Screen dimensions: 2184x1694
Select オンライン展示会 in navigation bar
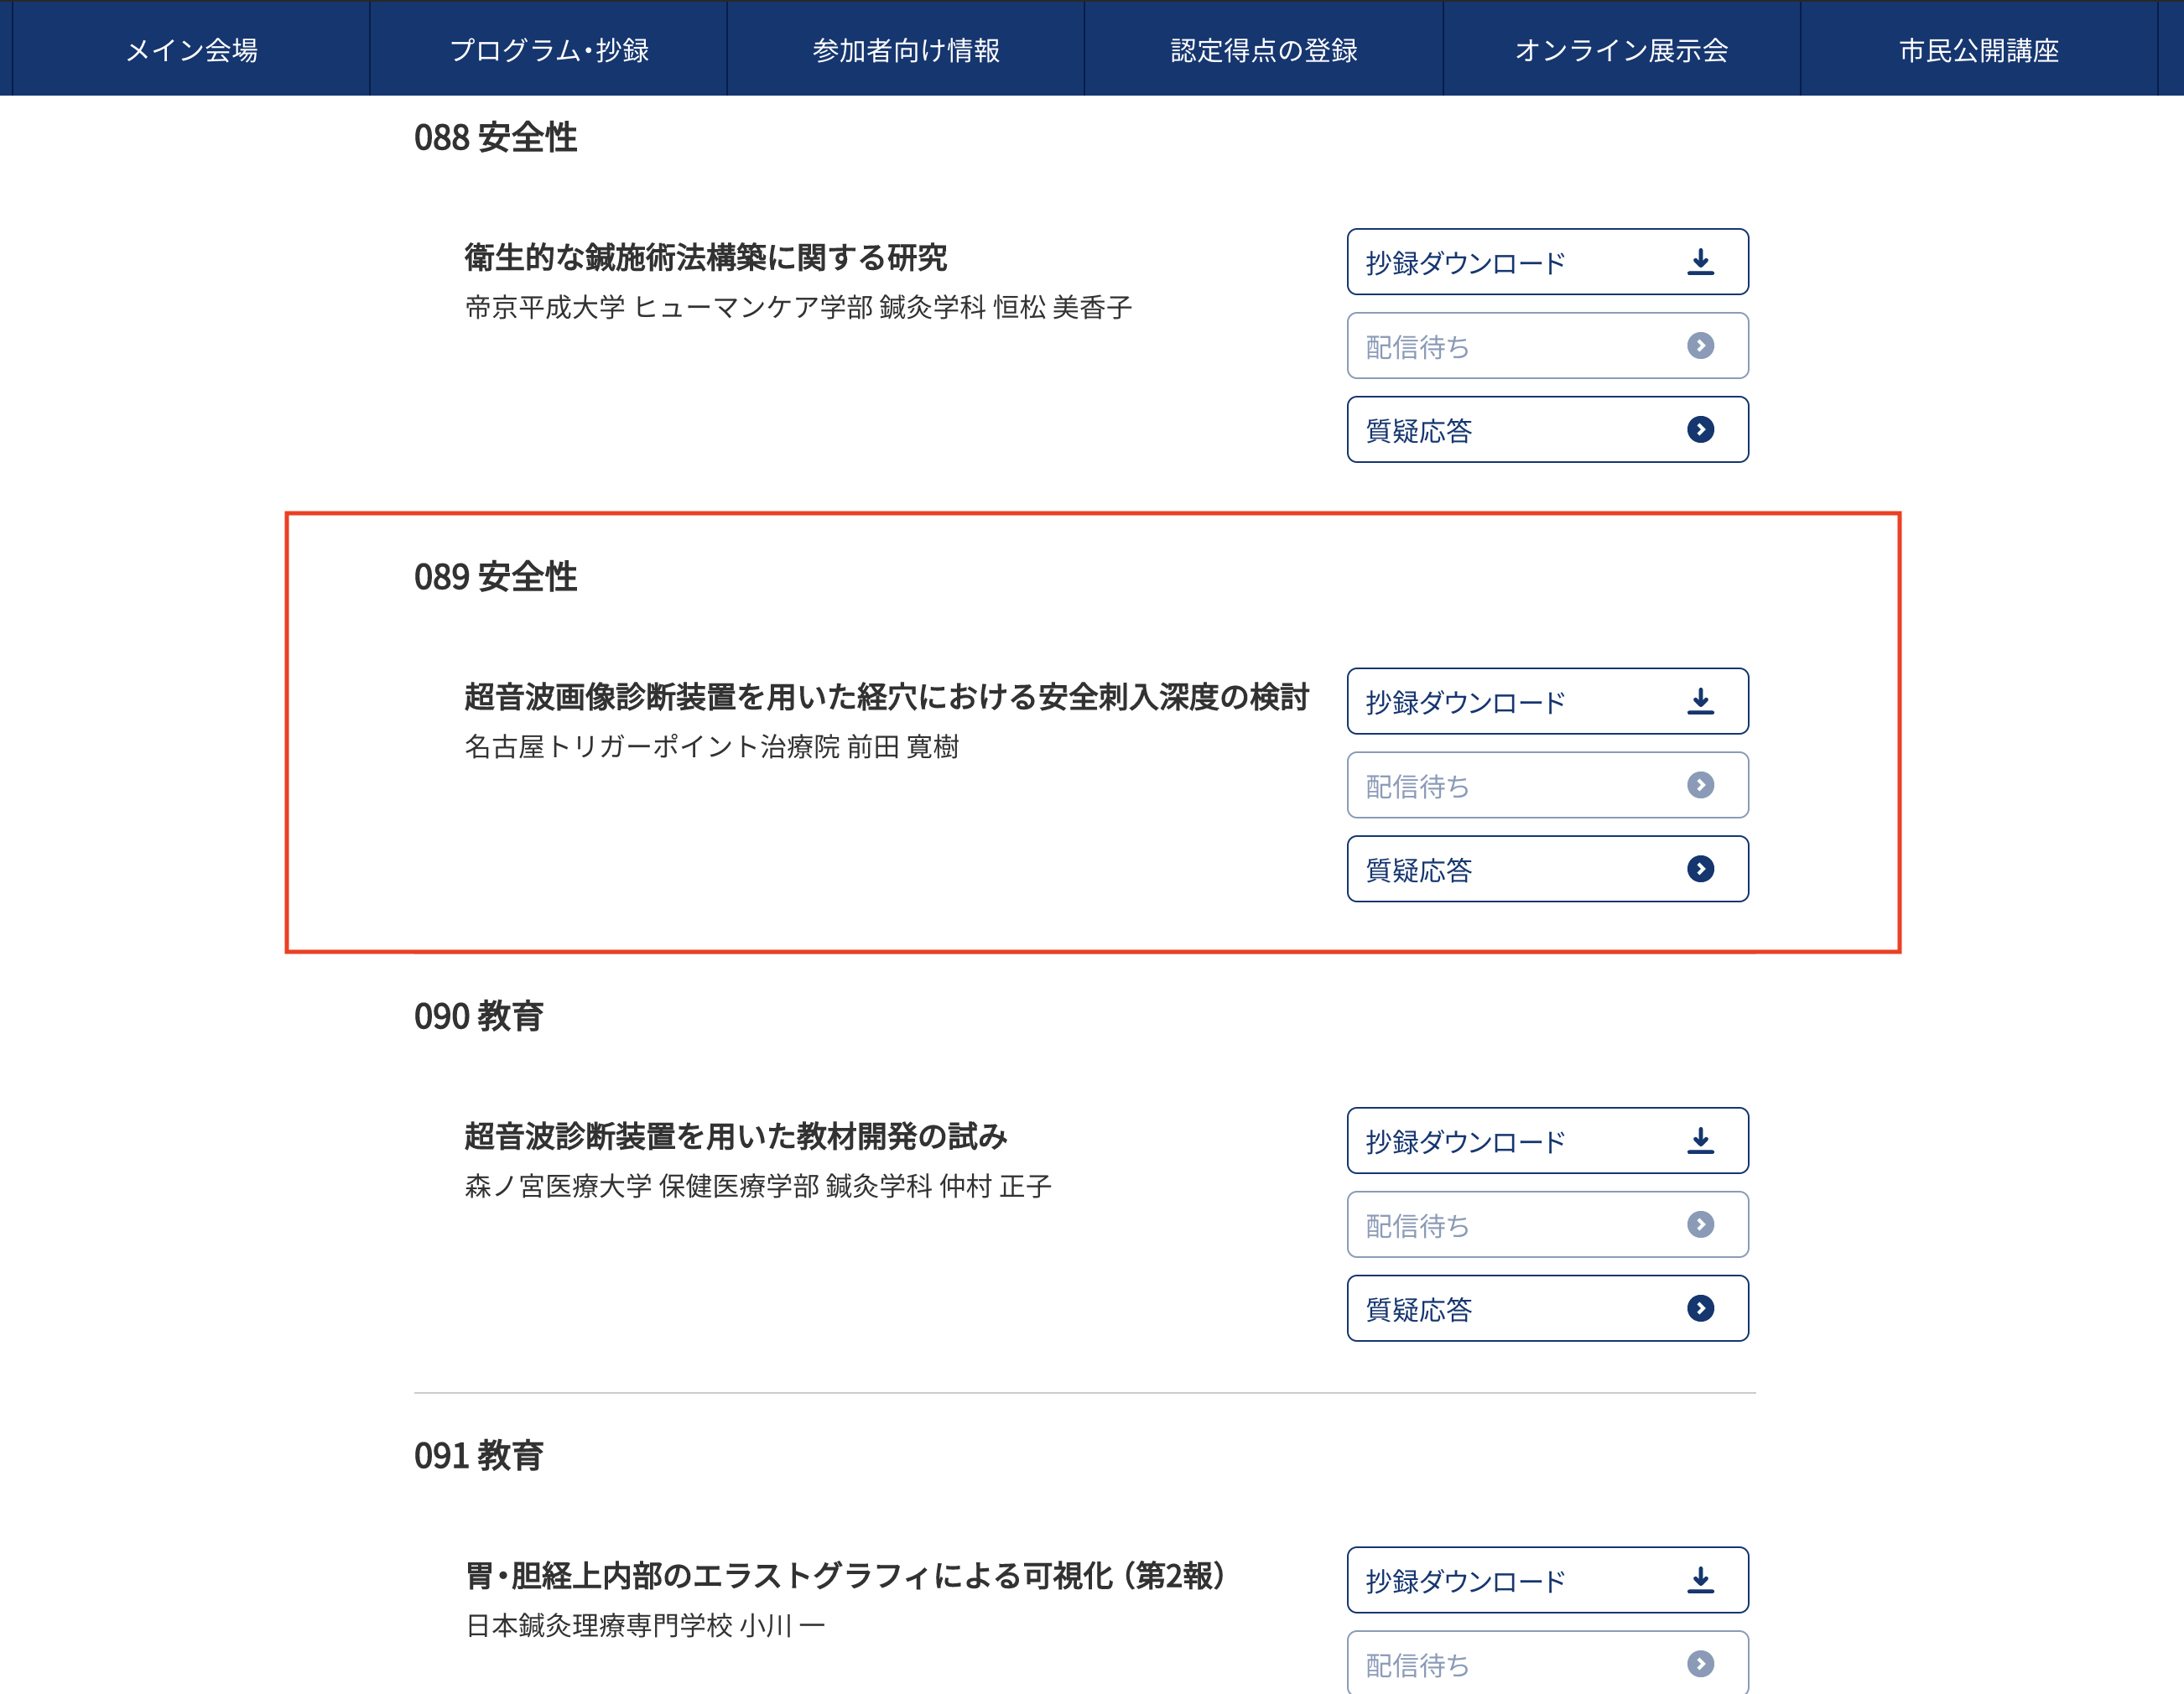click(x=1622, y=49)
